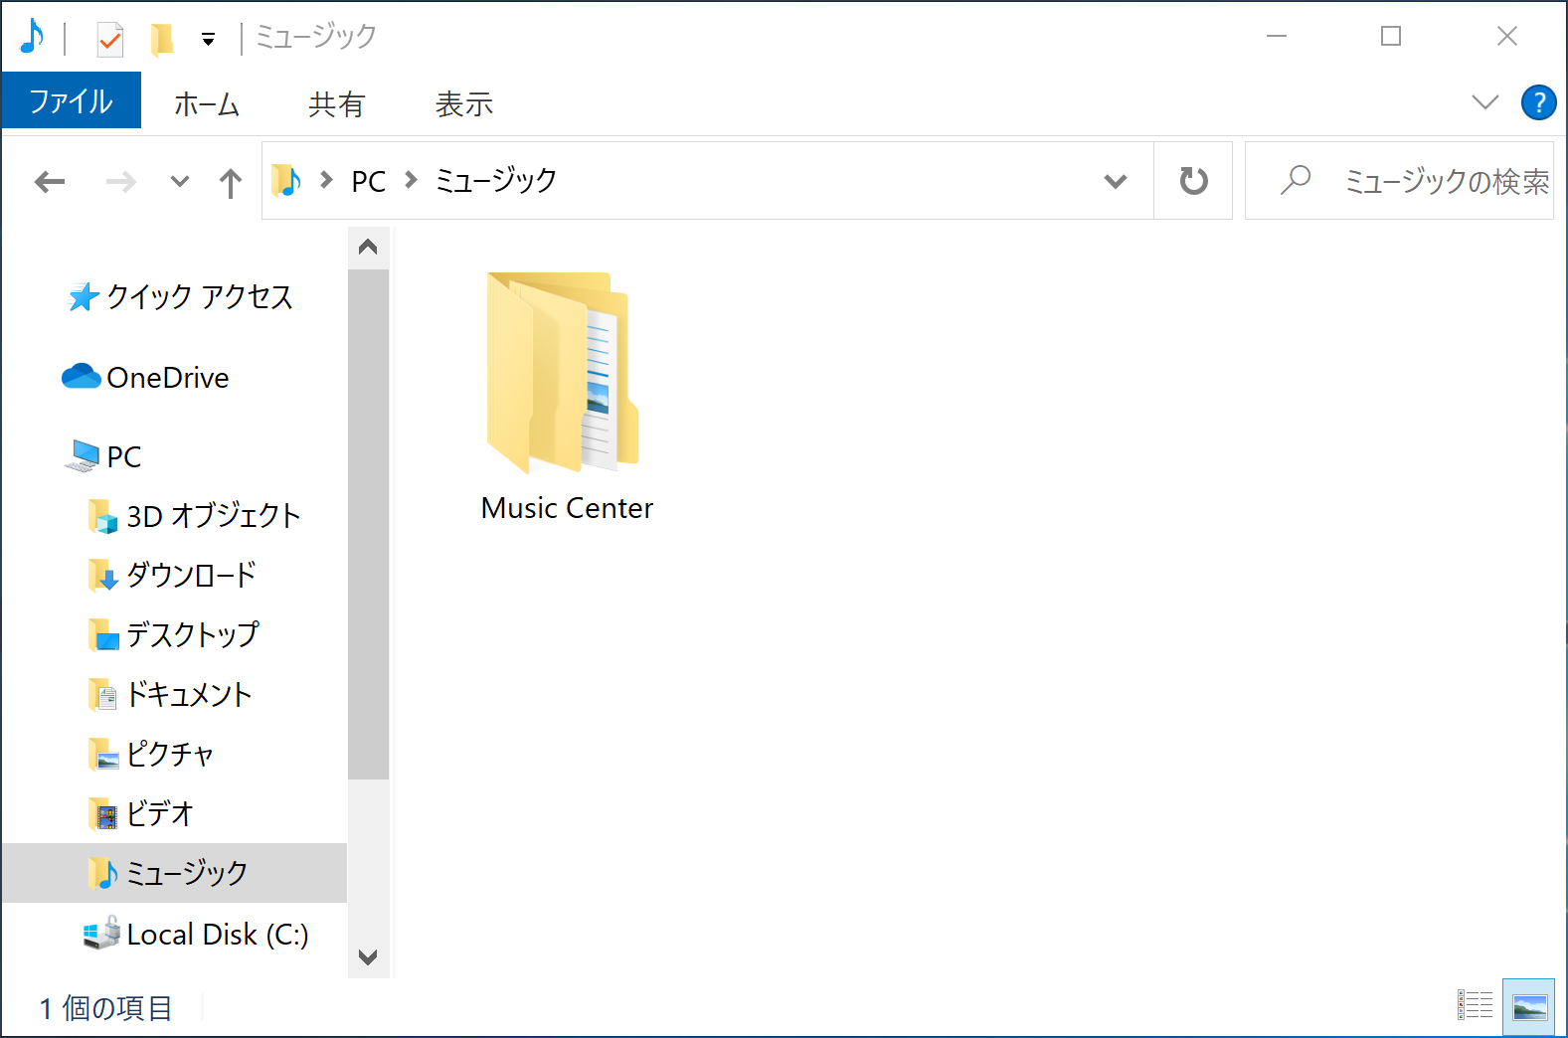Open the recent locations dropdown arrow
Screen dimensions: 1568x1038
(x=179, y=182)
